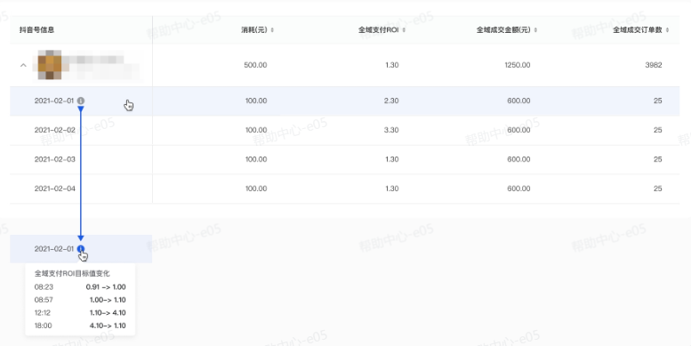This screenshot has height=346, width=691.
Task: Click the 1.00-> 1.10 change value
Action: point(108,300)
